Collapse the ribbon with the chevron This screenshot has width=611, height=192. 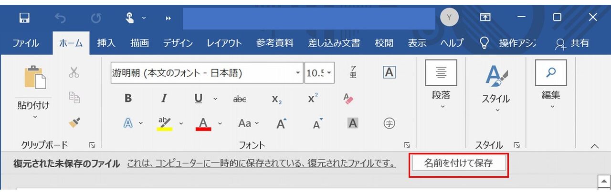click(594, 146)
